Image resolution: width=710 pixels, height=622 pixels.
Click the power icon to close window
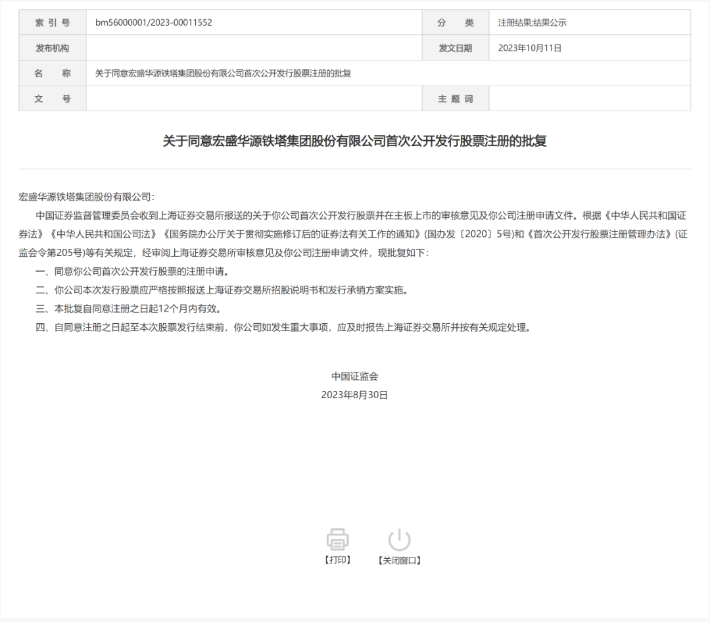(399, 539)
